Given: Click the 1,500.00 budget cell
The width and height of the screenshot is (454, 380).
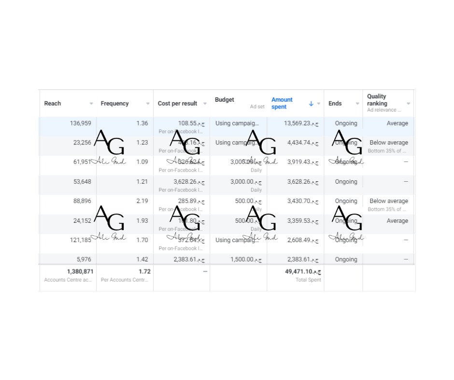Looking at the screenshot, I should pos(239,259).
